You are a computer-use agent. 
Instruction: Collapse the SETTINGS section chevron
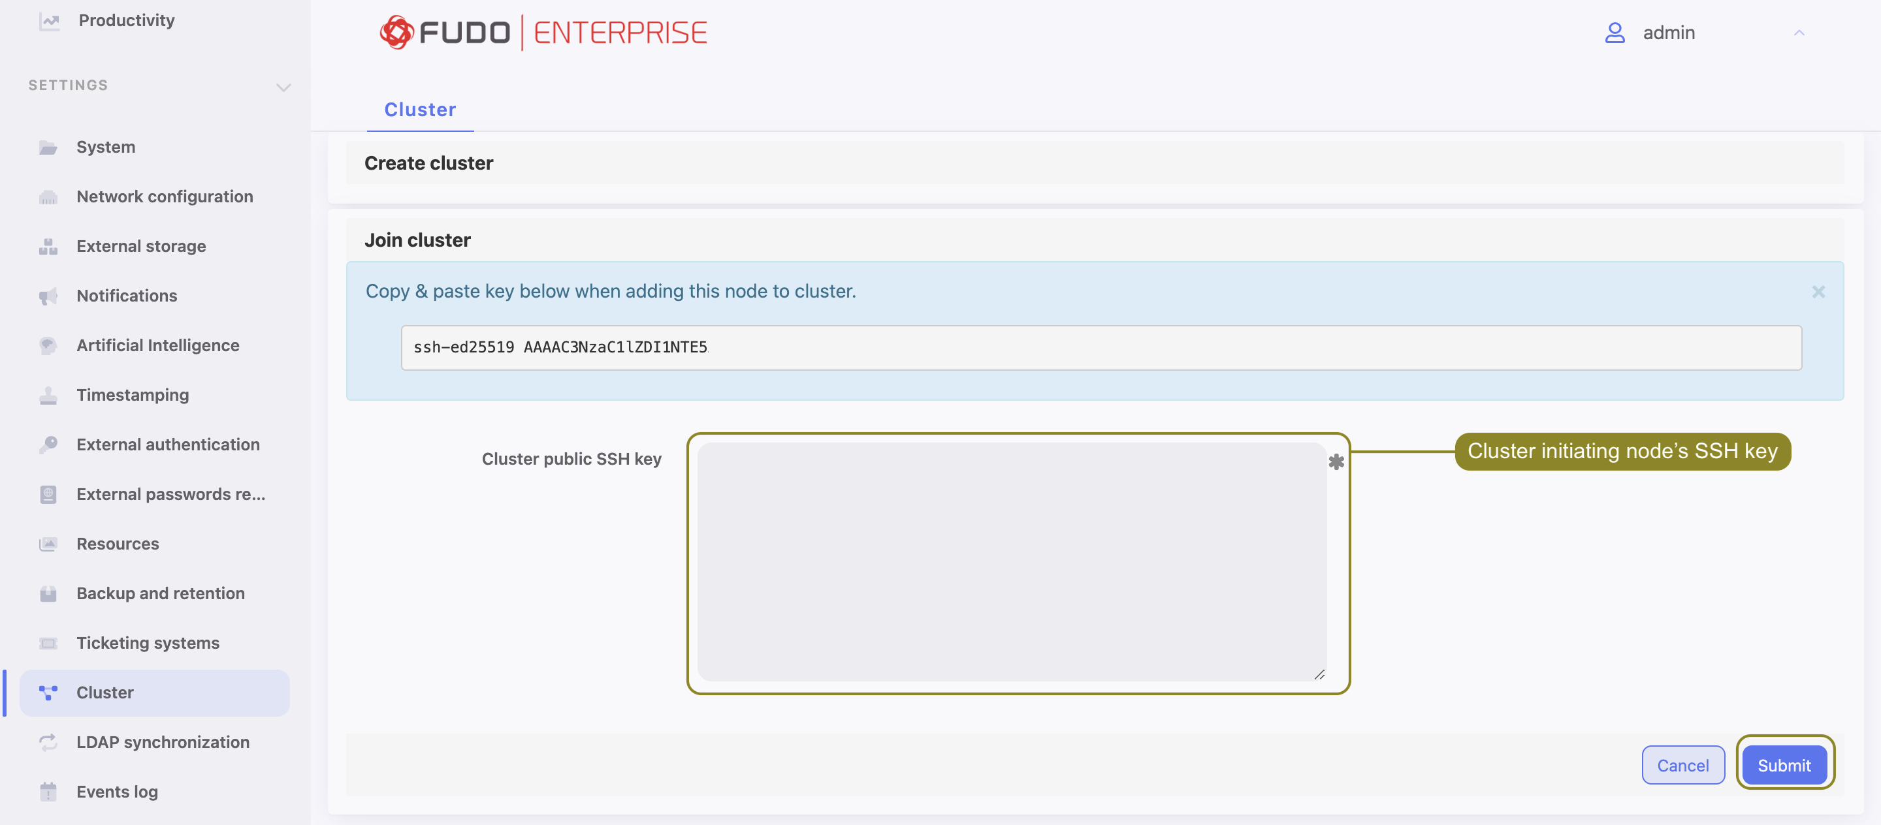coord(283,87)
